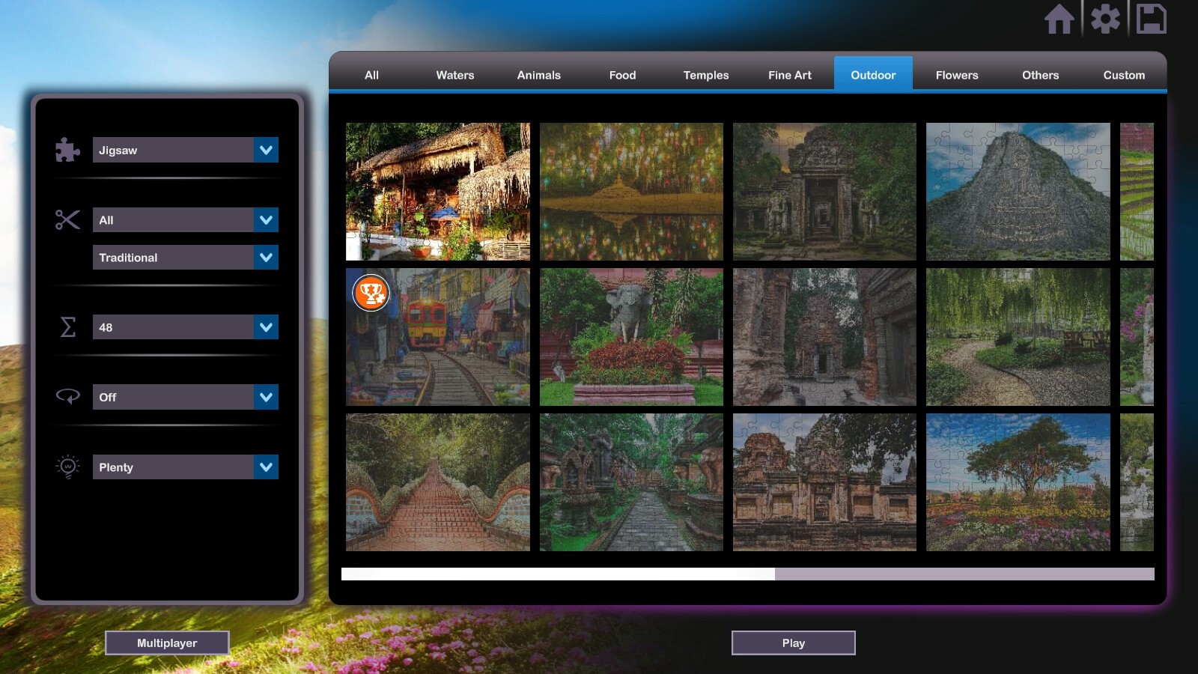Select the light bulb hints icon

67,467
